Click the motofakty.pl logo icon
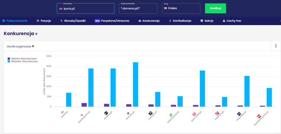The width and height of the screenshot is (281, 134). point(239,114)
